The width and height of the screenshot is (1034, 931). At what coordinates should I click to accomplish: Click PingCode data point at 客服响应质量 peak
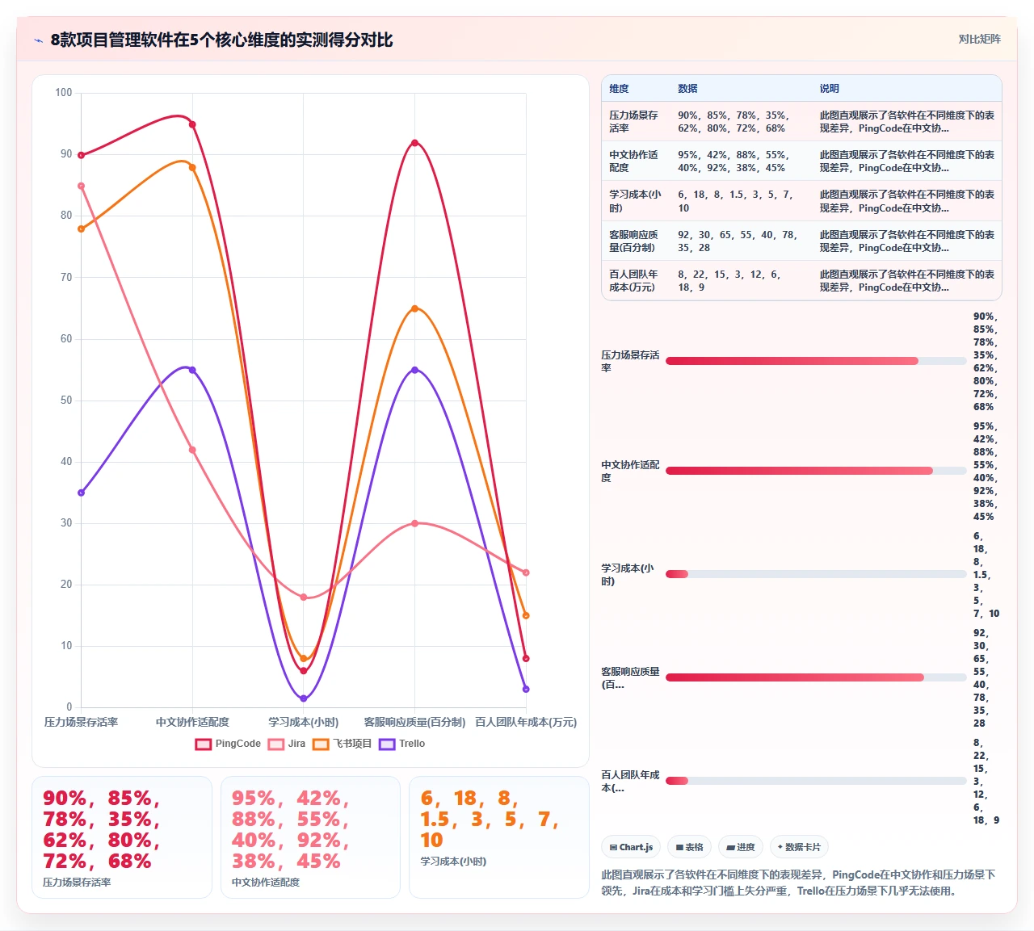click(415, 143)
